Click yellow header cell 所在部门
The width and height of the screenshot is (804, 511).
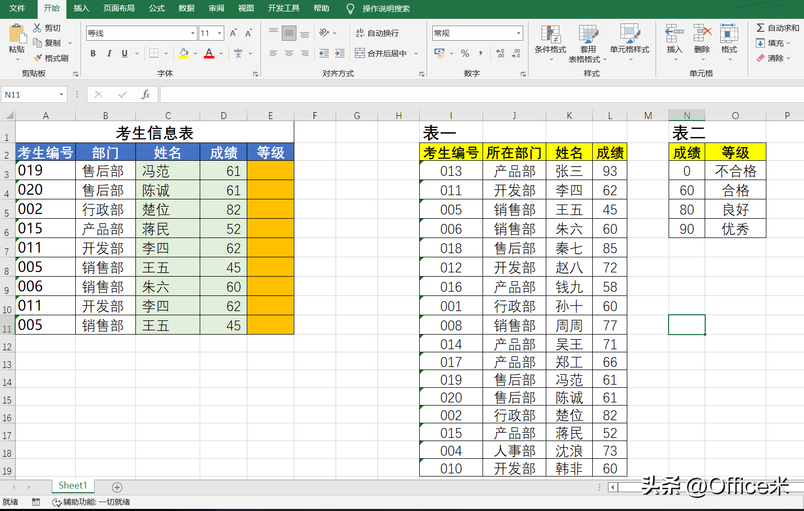click(514, 152)
